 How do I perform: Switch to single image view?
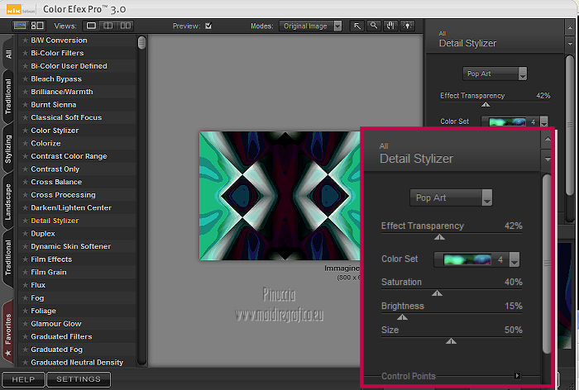(x=91, y=26)
